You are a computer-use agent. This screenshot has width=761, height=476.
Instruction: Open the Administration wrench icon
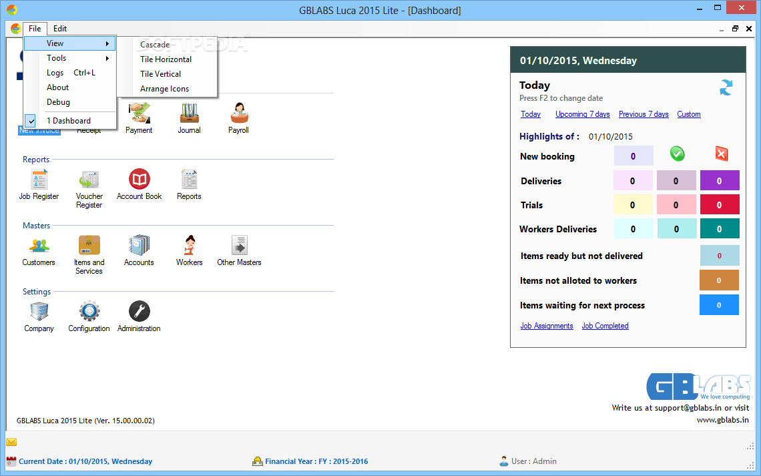[x=140, y=312]
